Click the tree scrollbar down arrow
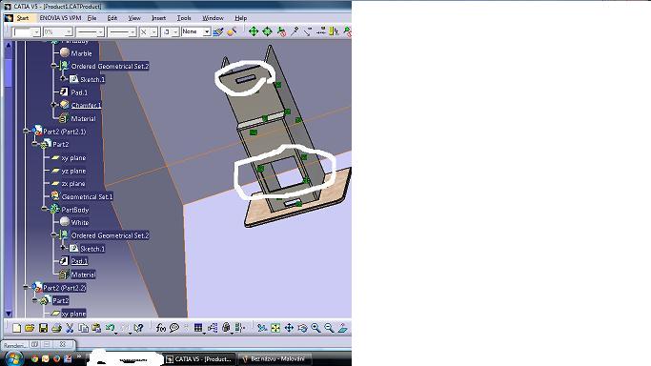Viewport: 651px width, 366px height. (9, 314)
